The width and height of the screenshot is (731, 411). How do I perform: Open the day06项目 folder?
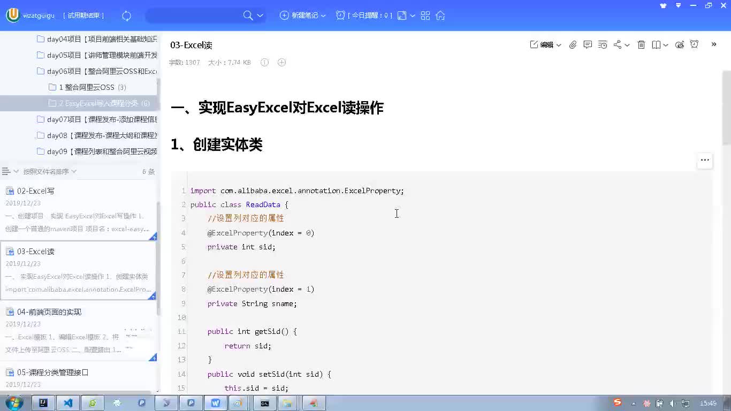coord(96,71)
